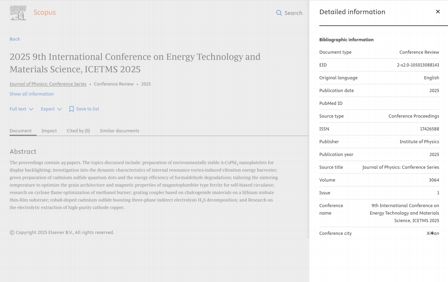Open the Cited by (0) tab
448x282 pixels.
[78, 131]
